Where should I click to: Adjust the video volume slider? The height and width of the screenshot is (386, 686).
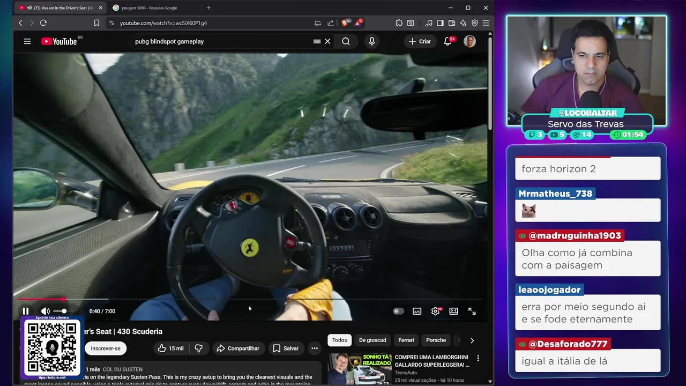[60, 311]
